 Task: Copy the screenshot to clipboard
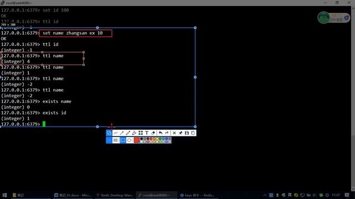click(x=193, y=133)
